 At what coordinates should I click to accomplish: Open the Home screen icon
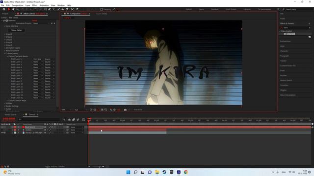pos(4,9)
